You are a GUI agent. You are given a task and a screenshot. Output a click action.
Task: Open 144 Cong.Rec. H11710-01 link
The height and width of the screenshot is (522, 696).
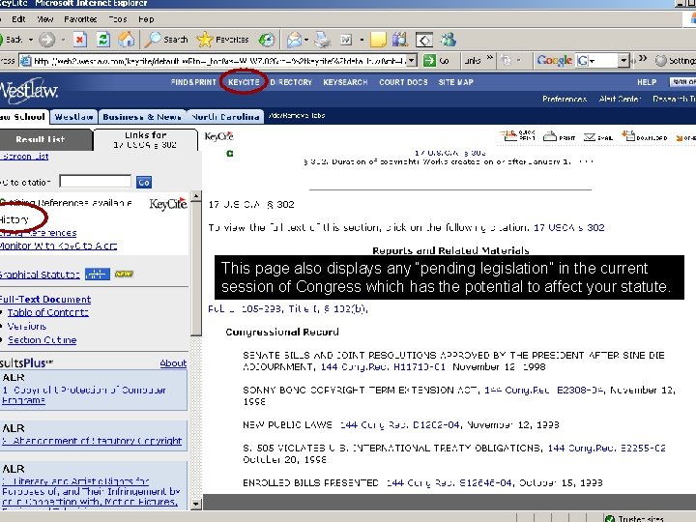[x=383, y=366]
